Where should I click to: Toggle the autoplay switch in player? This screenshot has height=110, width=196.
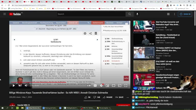[89, 86]
